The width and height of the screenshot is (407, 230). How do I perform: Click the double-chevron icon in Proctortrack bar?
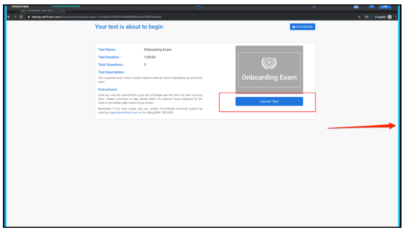tap(314, 7)
